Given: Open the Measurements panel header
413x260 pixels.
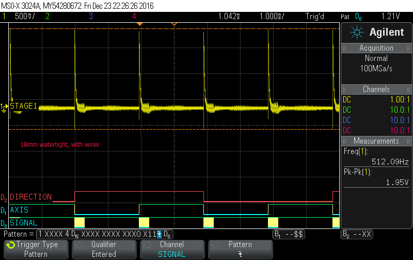Looking at the screenshot, I should coord(376,141).
